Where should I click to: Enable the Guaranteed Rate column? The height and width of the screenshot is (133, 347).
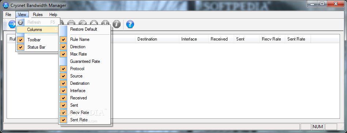click(x=84, y=61)
